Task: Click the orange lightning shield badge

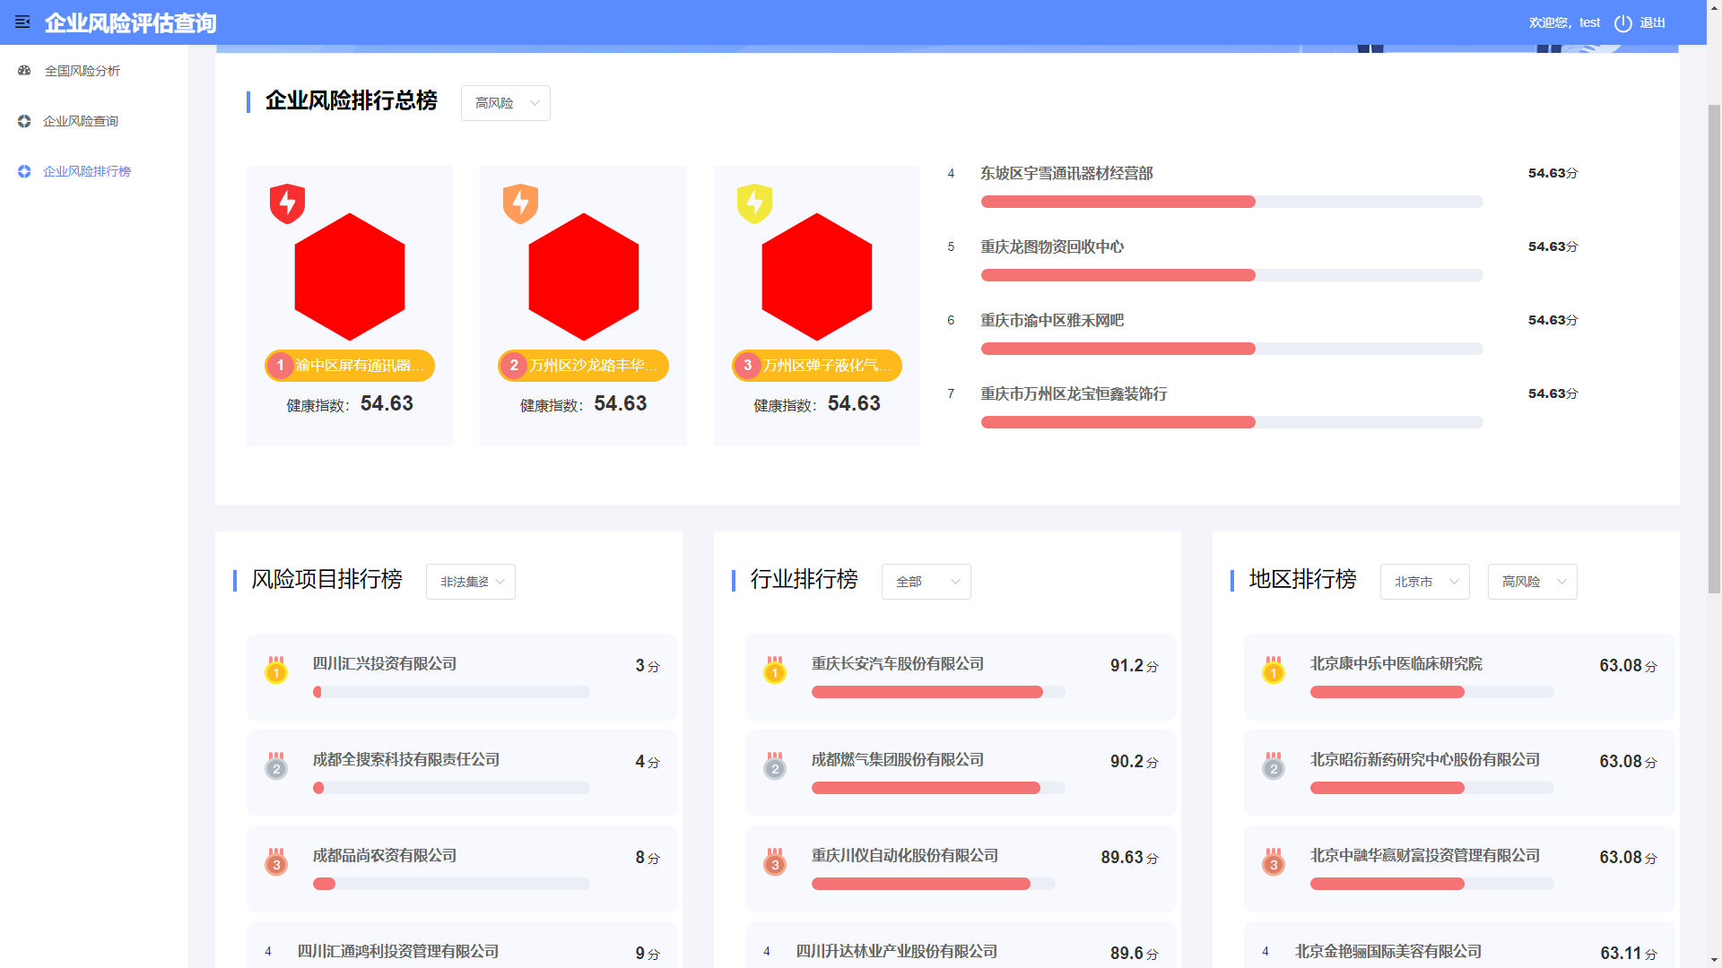Action: point(520,203)
